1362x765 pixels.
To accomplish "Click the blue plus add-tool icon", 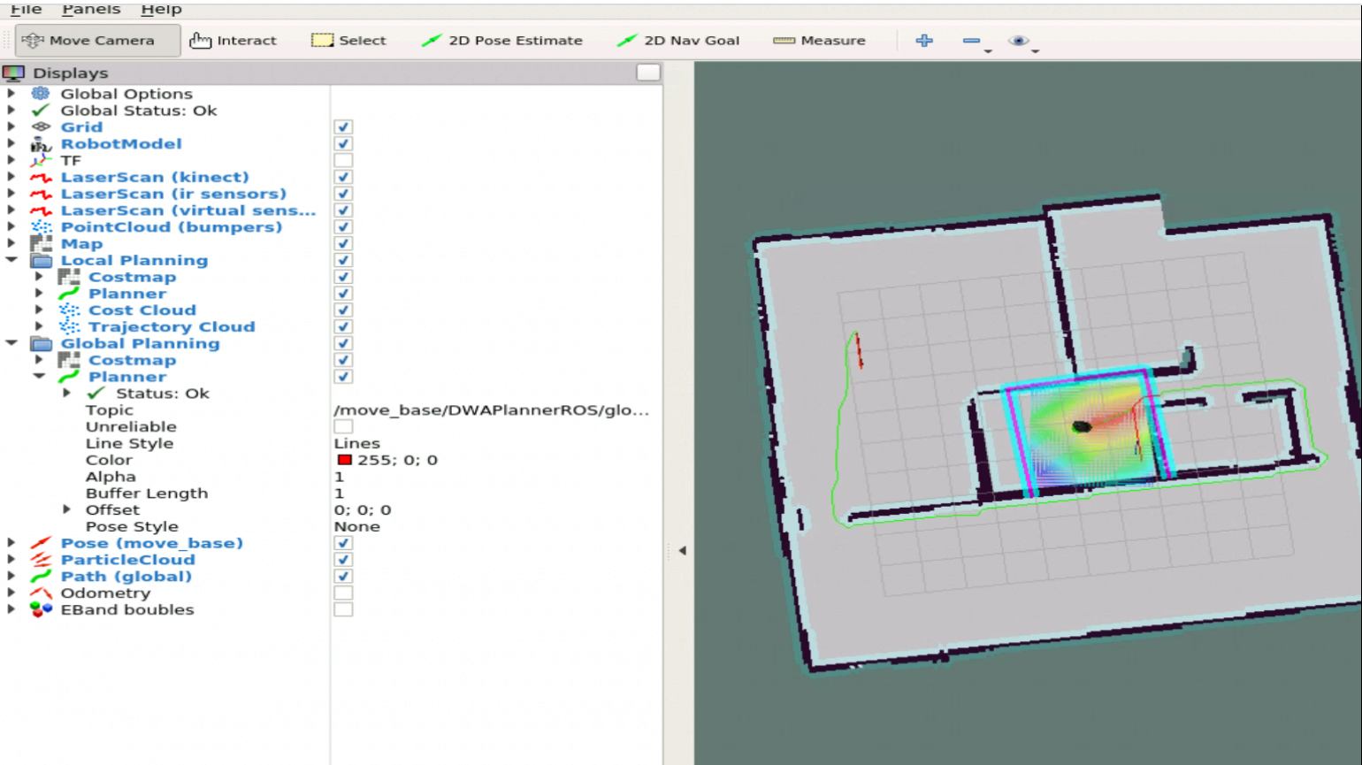I will (924, 41).
